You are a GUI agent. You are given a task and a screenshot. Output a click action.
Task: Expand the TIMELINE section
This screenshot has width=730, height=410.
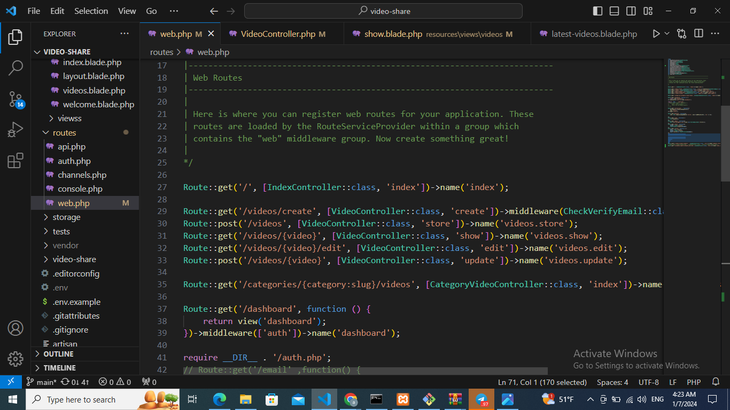pyautogui.click(x=86, y=368)
